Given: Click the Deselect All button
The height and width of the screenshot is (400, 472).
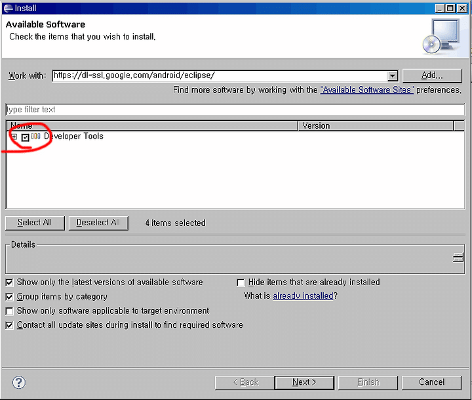Looking at the screenshot, I should point(98,223).
